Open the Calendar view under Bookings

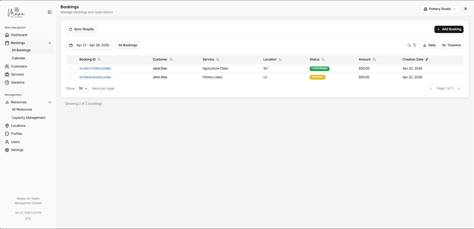click(18, 58)
